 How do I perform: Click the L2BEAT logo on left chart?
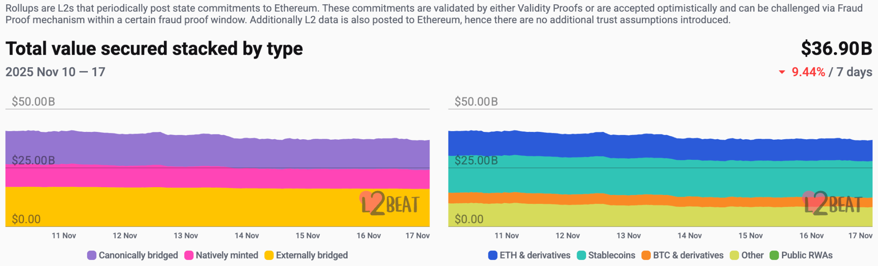pos(389,203)
